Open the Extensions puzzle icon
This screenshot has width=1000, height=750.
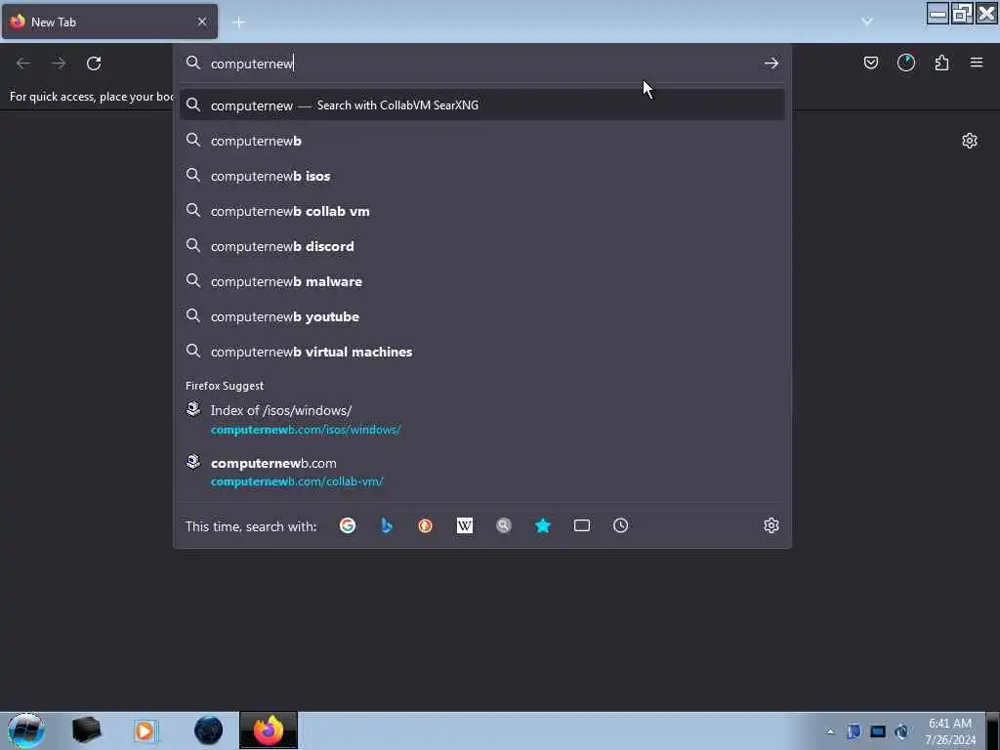point(941,62)
